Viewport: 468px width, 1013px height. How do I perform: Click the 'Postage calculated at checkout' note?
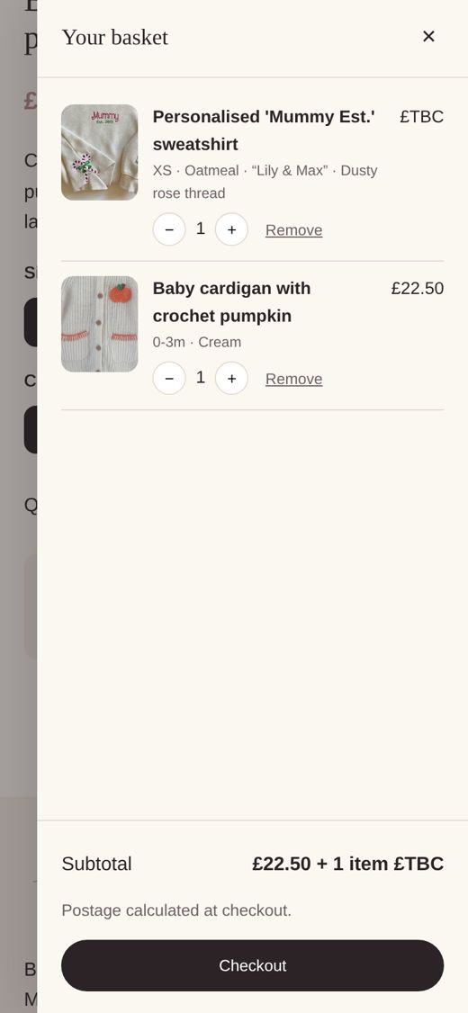pyautogui.click(x=176, y=910)
